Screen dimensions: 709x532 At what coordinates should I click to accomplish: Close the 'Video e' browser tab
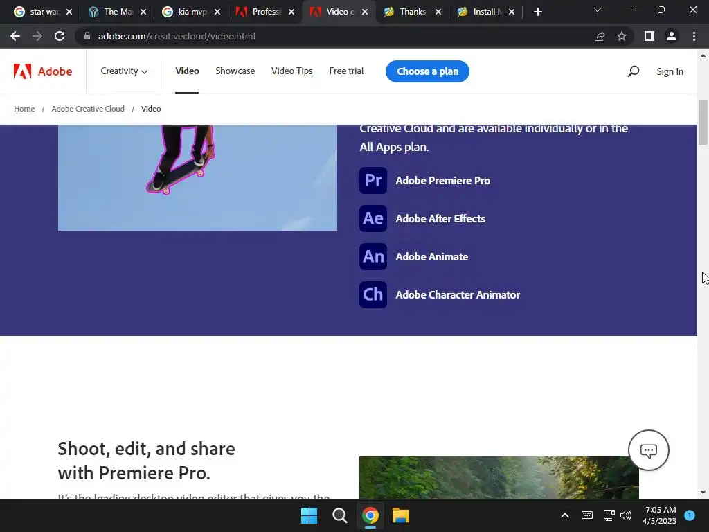(365, 12)
